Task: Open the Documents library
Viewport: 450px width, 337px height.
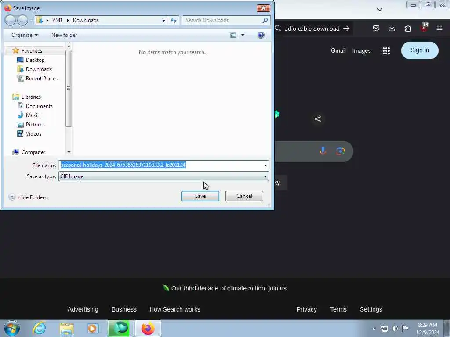Action: (x=39, y=106)
